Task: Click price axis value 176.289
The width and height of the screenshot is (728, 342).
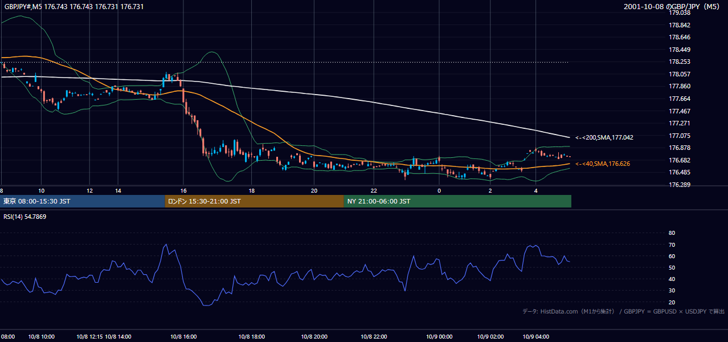Action: 680,185
